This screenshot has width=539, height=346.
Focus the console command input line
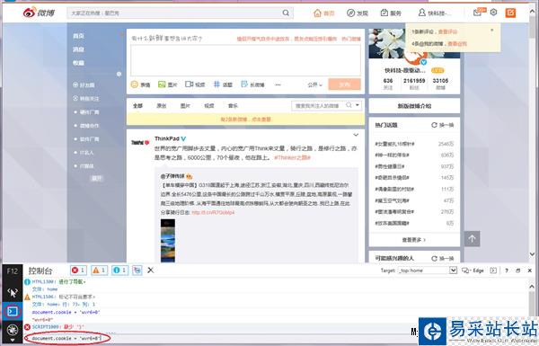coord(220,339)
